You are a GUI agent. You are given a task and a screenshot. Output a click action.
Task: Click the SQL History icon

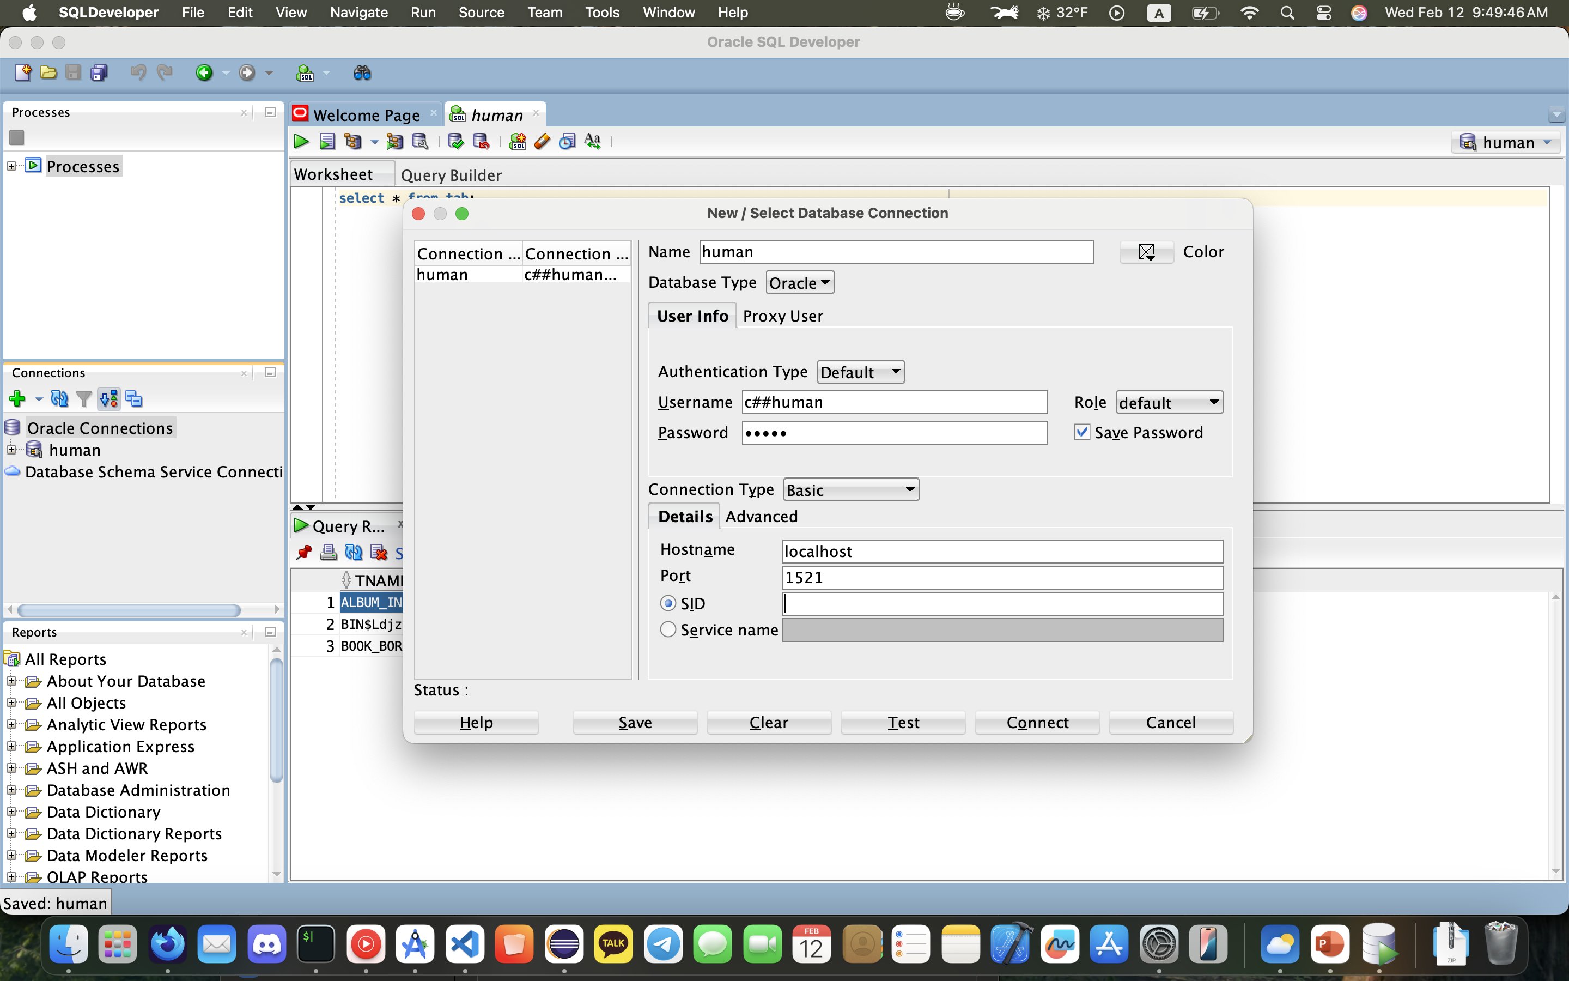[x=567, y=142]
